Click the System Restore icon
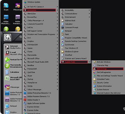The image size is (125, 114). tap(94, 89)
